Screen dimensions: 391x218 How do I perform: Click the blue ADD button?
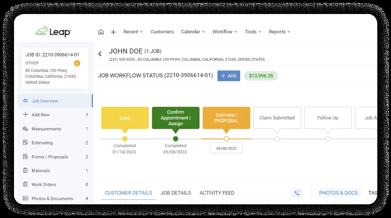click(229, 76)
